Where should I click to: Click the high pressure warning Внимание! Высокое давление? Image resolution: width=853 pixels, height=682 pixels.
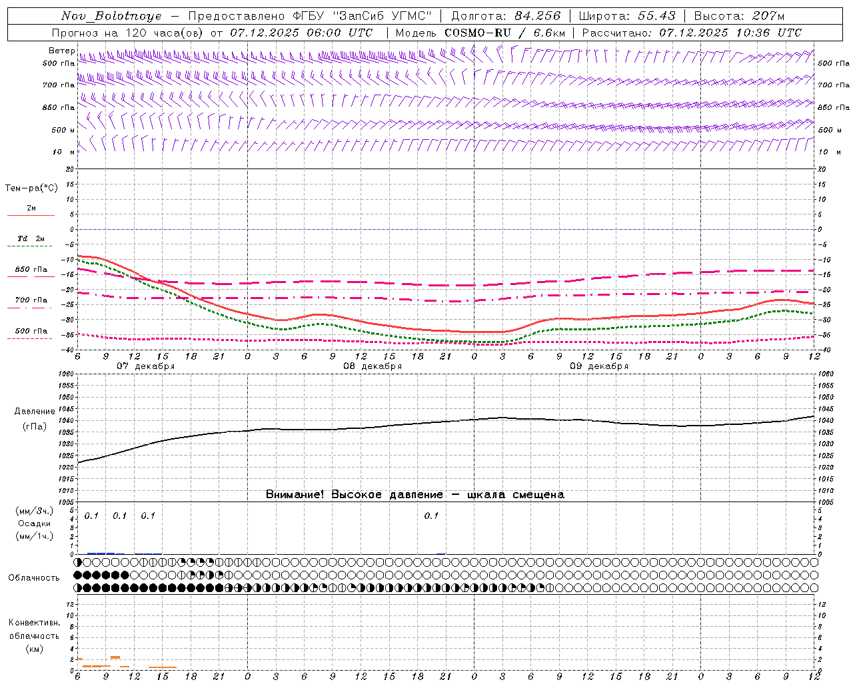click(x=355, y=495)
